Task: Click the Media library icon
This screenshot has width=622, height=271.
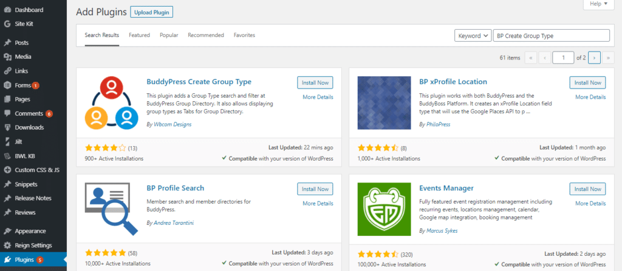Action: (7, 57)
